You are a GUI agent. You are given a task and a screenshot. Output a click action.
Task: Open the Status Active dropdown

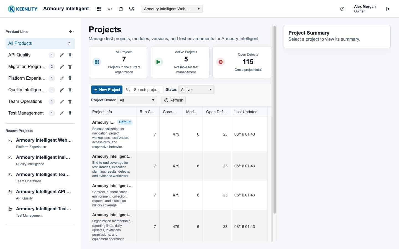(x=196, y=90)
